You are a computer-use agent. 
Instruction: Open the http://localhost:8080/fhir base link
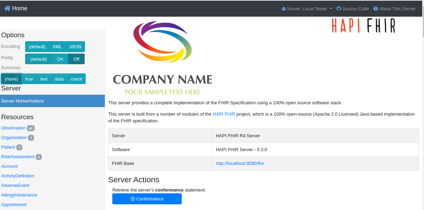tap(239, 164)
